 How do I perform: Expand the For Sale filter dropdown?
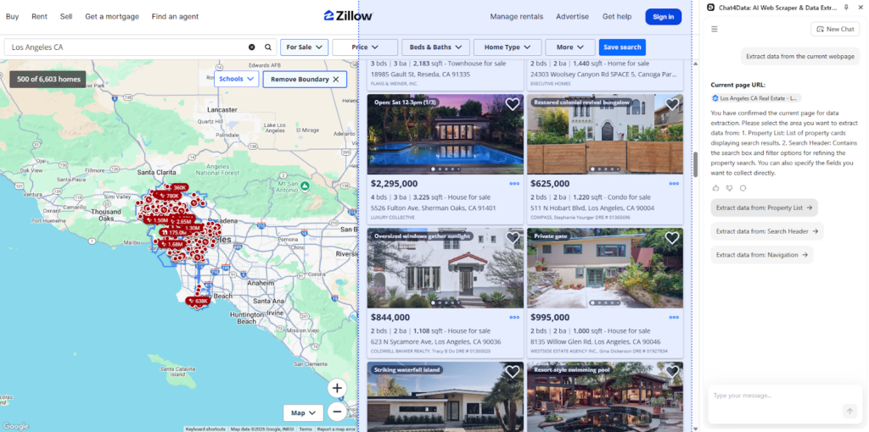pos(304,47)
